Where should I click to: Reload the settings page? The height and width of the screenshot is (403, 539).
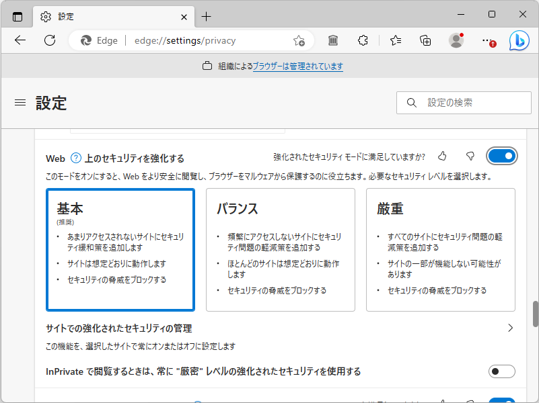pyautogui.click(x=49, y=40)
